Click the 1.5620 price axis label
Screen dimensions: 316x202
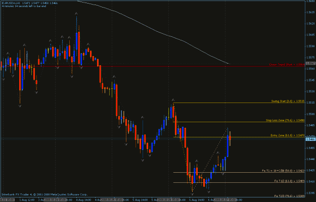(x=310, y=24)
